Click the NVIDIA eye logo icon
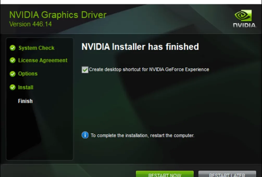Image resolution: width=262 pixels, height=177 pixels. pos(243,15)
